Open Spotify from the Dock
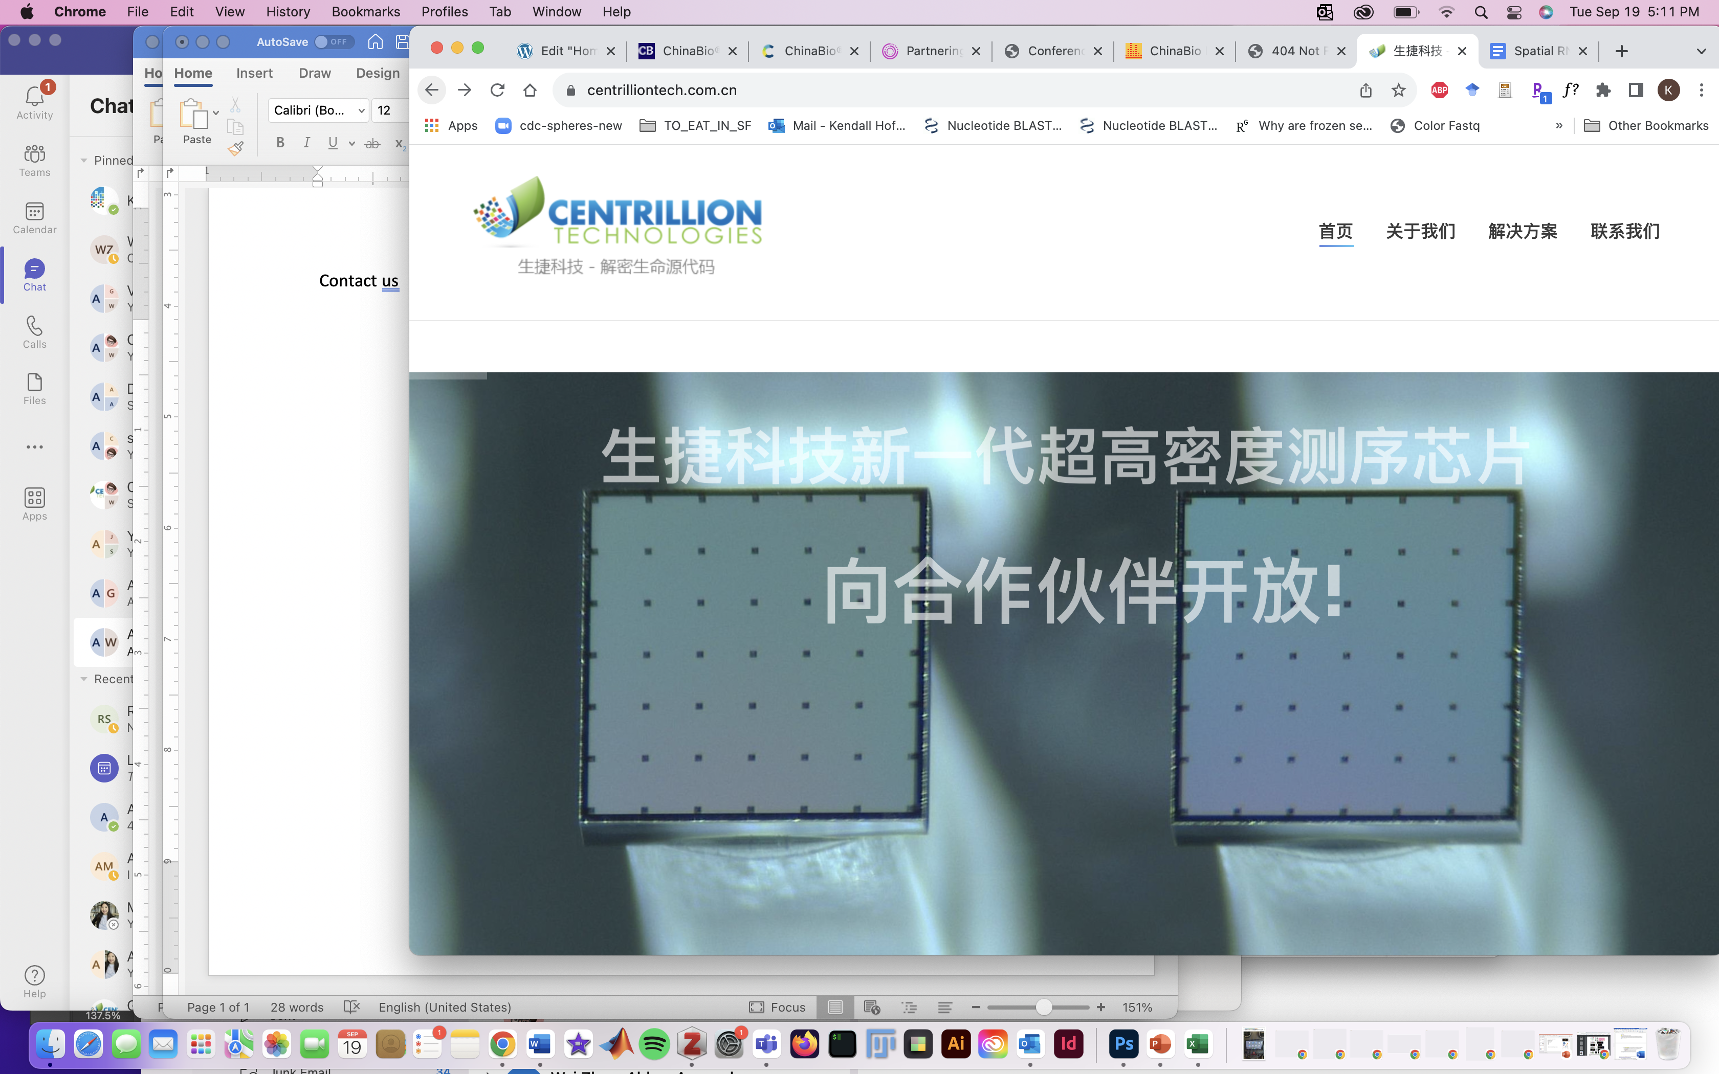1719x1074 pixels. pyautogui.click(x=654, y=1044)
